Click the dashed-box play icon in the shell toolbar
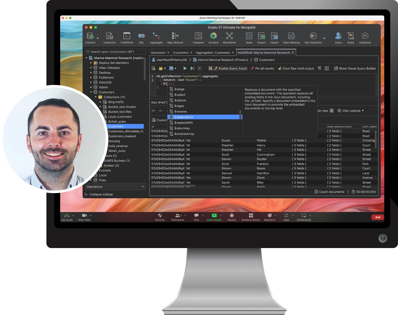This screenshot has width=398, height=315. [x=200, y=68]
